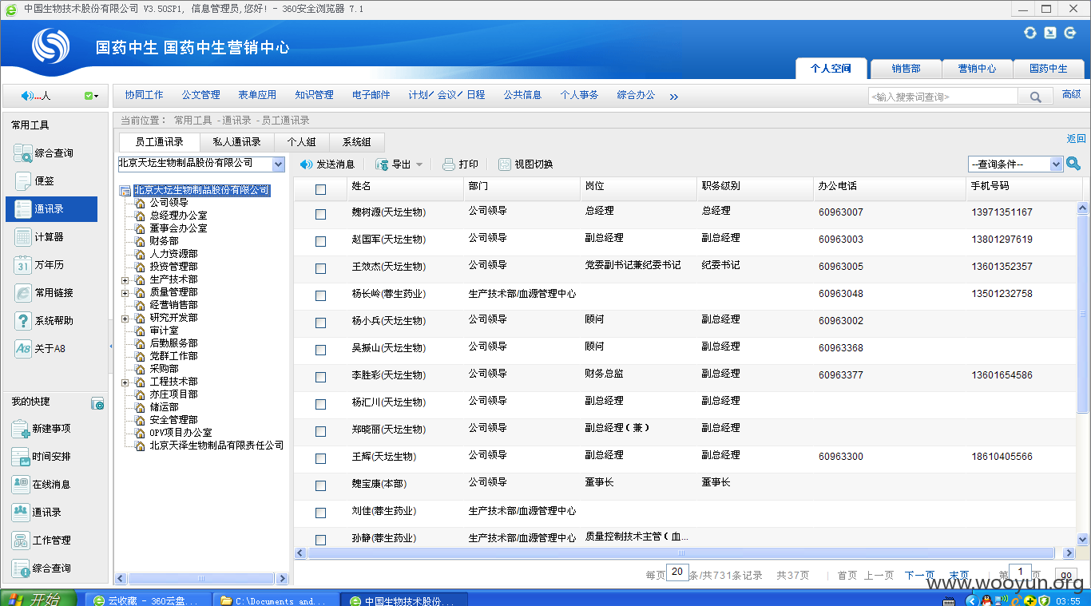Open the 公文管理 menu

[200, 95]
